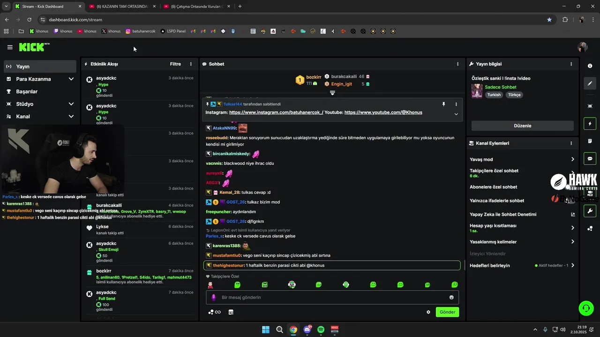Click the channel points infinity icon
The image size is (600, 337).
click(215, 312)
